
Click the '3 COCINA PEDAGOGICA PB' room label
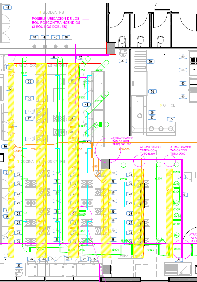point(41,162)
